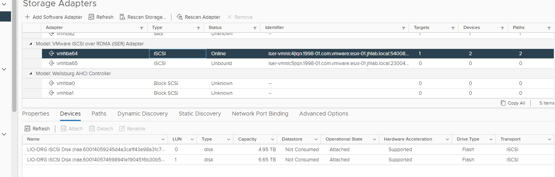
Task: Open Paths column filter icon
Action: click(549, 28)
